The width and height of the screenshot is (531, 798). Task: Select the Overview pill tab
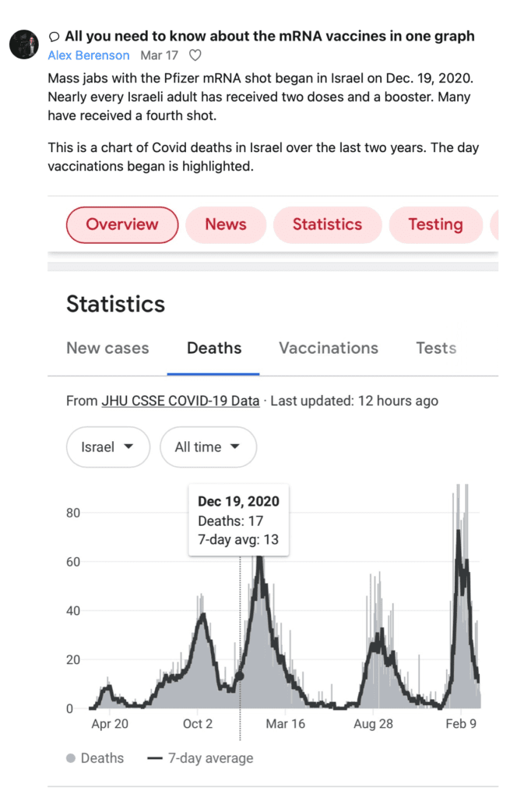coord(122,224)
